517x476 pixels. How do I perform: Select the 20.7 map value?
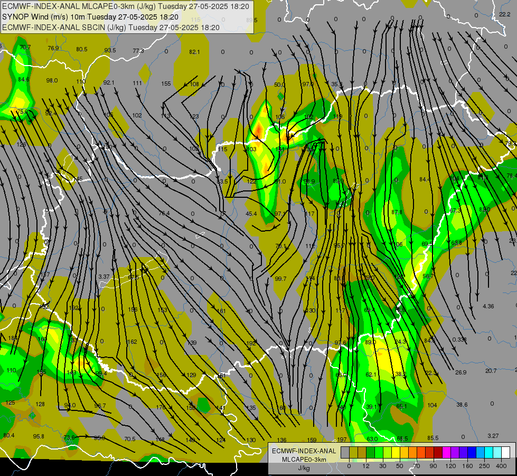point(491,371)
